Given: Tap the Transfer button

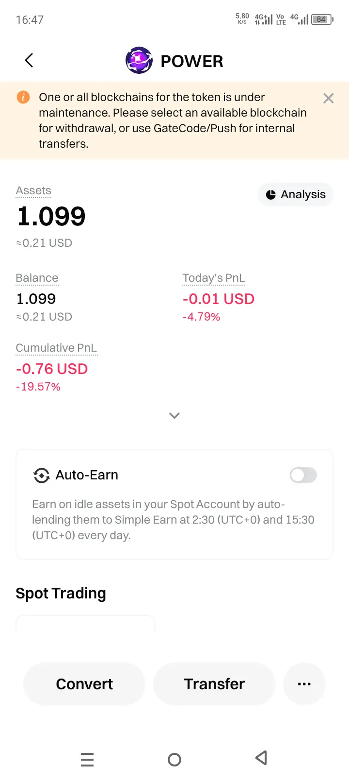Looking at the screenshot, I should click(214, 684).
